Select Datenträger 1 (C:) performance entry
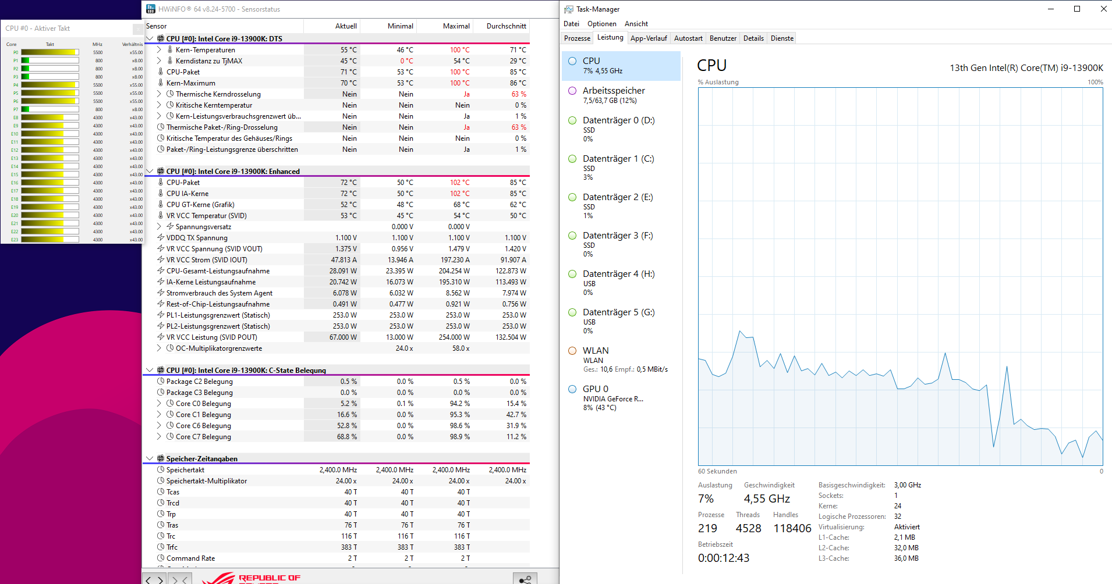 (x=621, y=168)
